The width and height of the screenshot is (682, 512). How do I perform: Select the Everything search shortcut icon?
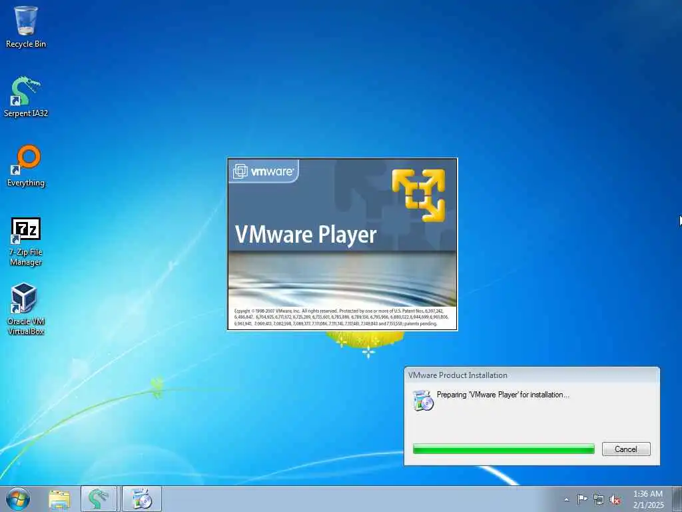point(26,166)
